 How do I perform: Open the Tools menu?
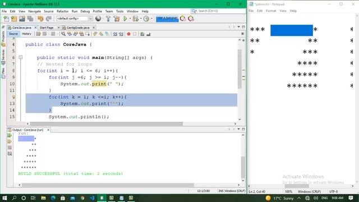pos(119,11)
